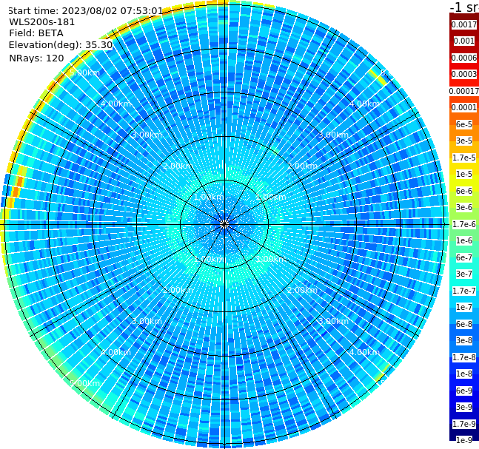Select the "WLS200s-181" instrument label

pyautogui.click(x=42, y=22)
